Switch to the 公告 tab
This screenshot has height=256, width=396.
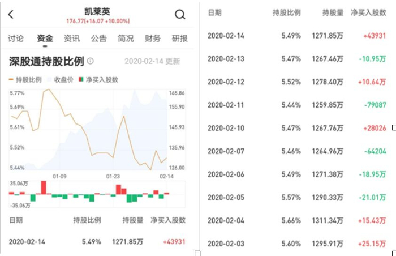click(99, 39)
